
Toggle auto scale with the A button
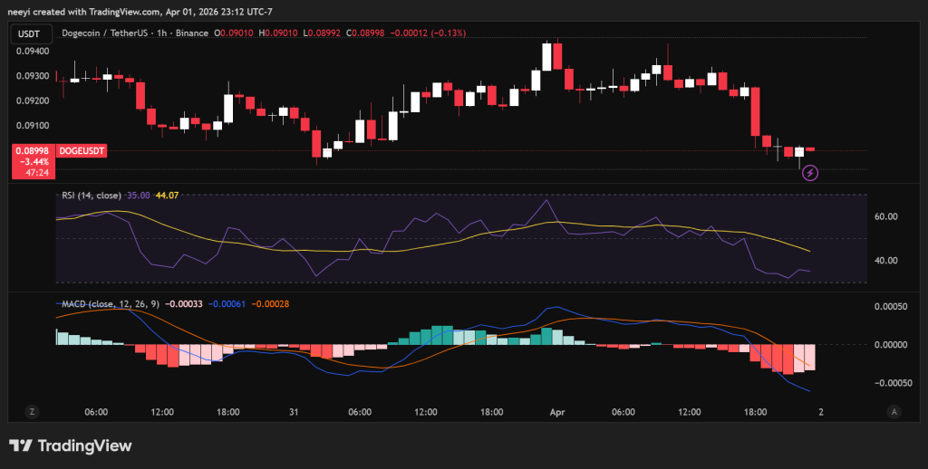pos(894,411)
